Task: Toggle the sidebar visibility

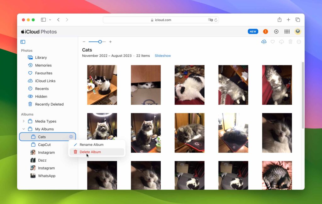Action: tap(22, 42)
